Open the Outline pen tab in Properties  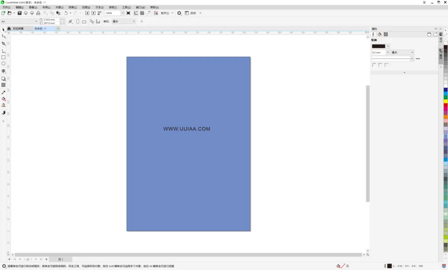point(373,34)
